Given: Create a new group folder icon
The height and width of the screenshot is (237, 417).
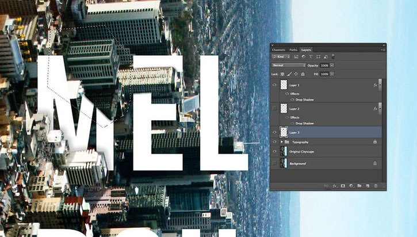Looking at the screenshot, I should pos(359,186).
